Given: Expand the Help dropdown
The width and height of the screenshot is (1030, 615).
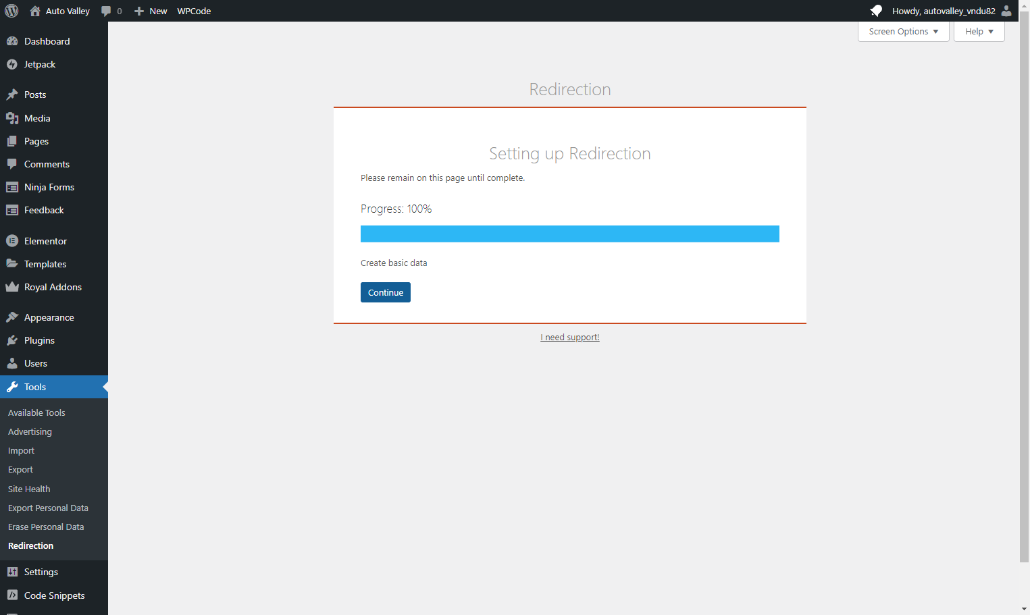Looking at the screenshot, I should [x=979, y=32].
